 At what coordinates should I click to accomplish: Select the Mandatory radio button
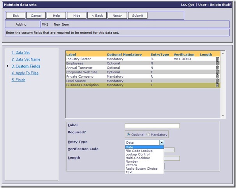(148, 134)
